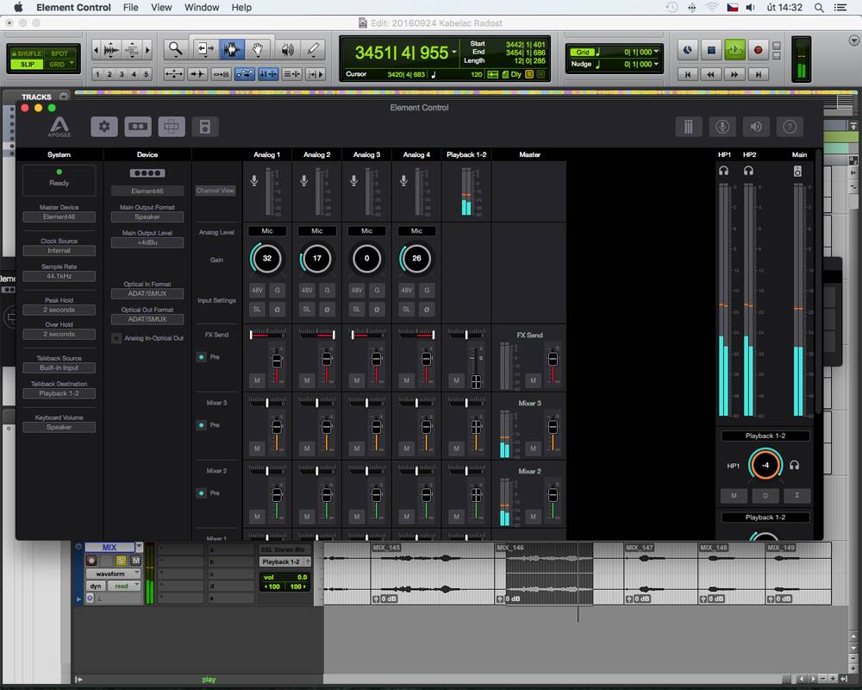This screenshot has height=690, width=862.
Task: Select the Scrubber speaker tool
Action: tap(287, 49)
